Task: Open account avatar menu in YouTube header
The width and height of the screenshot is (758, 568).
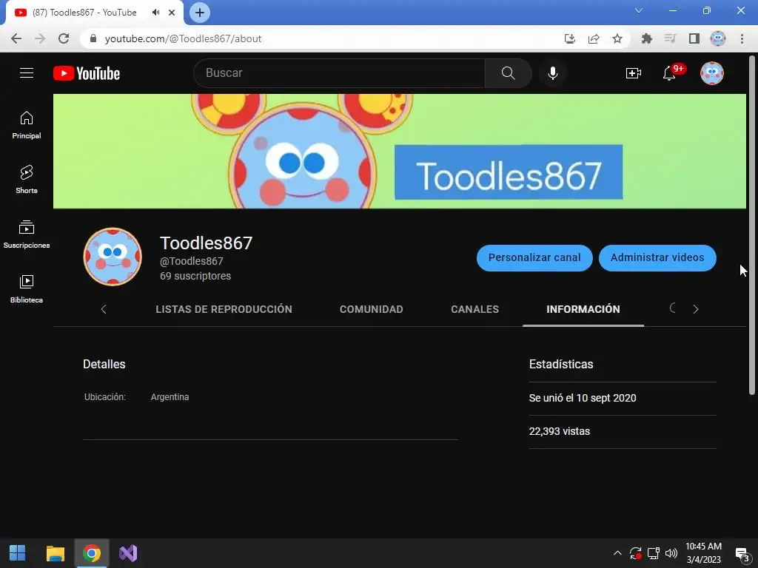Action: pyautogui.click(x=712, y=73)
